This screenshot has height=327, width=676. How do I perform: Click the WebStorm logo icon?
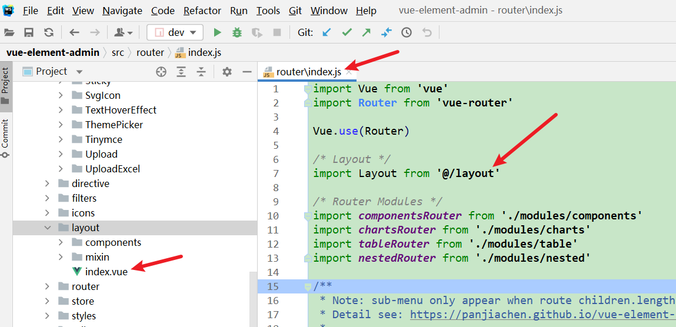coord(8,10)
